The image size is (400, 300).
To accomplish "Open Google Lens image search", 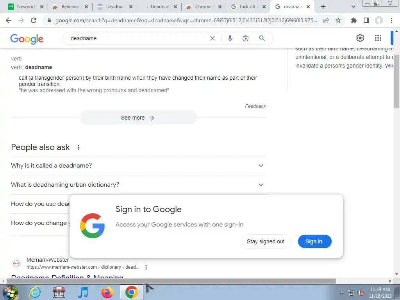I will (245, 38).
